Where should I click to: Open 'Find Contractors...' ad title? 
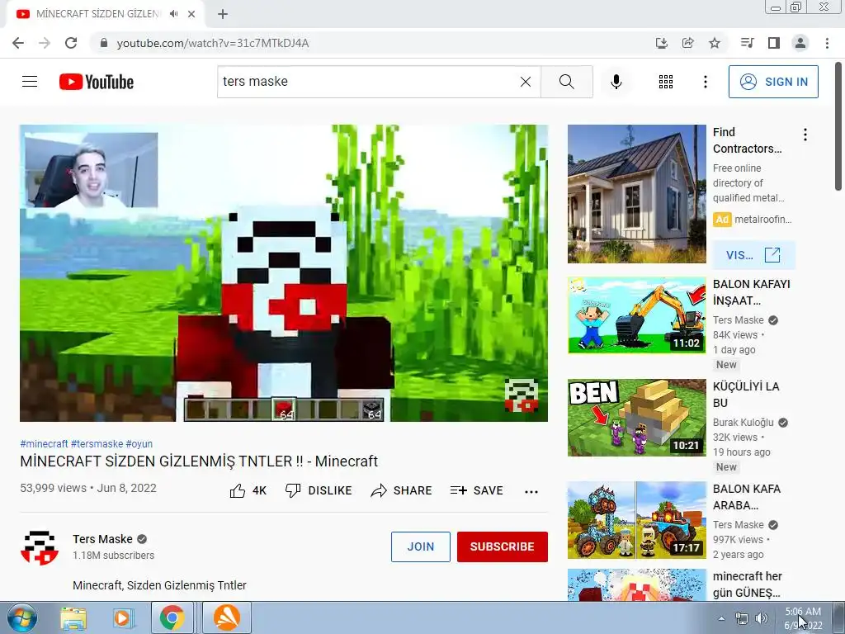point(747,140)
